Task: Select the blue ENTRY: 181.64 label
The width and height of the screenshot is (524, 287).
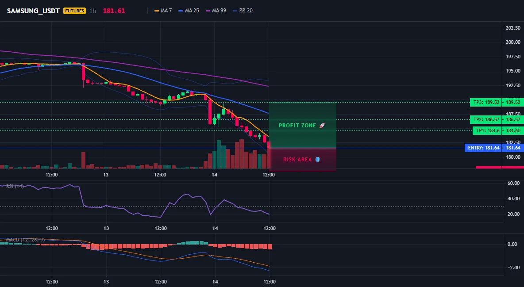Action: (484, 148)
